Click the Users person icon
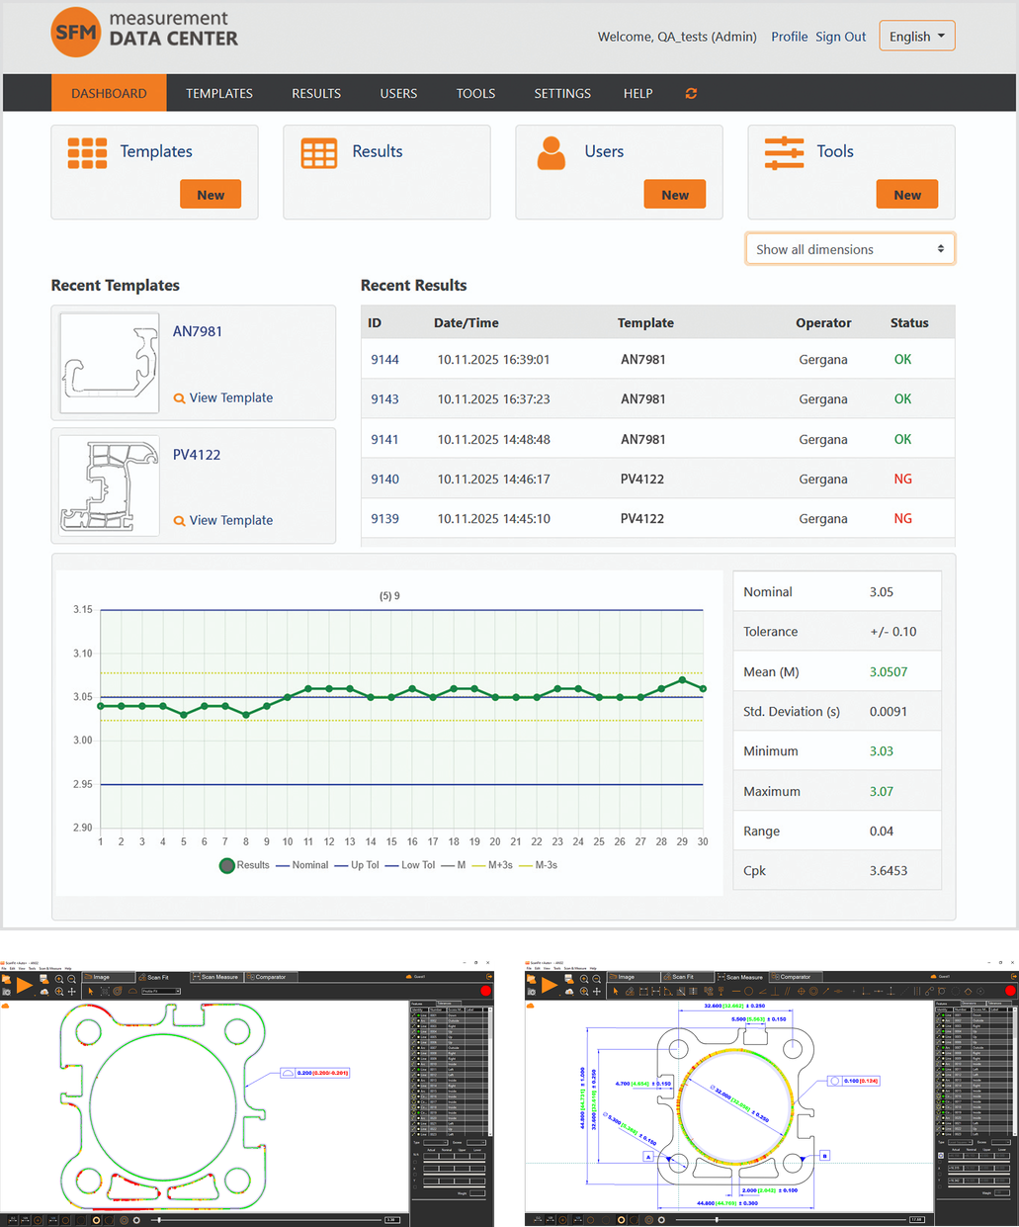1019x1227 pixels. 551,153
